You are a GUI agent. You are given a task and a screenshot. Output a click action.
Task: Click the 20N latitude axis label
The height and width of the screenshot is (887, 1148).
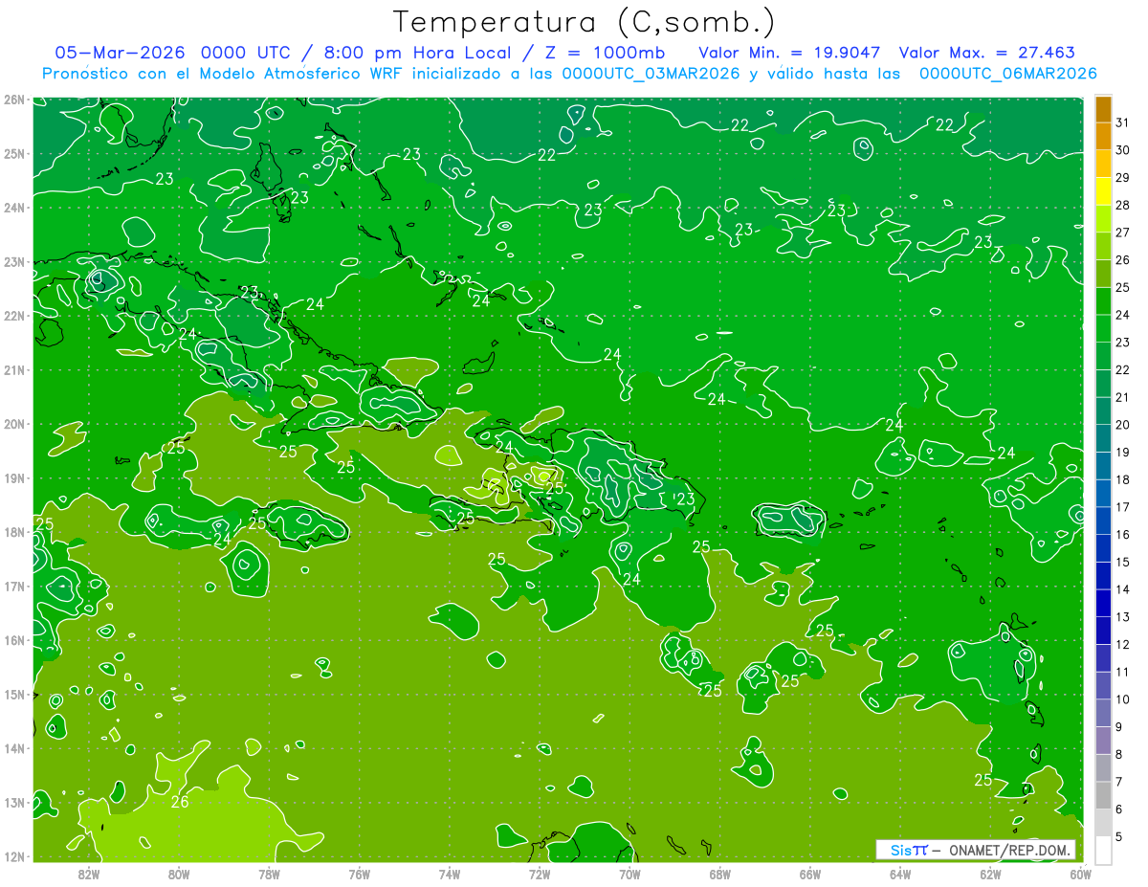coord(14,424)
